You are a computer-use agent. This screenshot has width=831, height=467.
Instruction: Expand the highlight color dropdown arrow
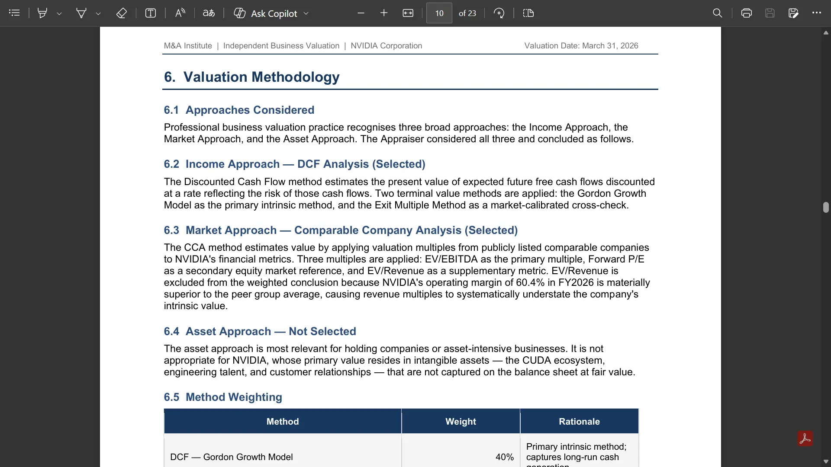[x=59, y=13]
